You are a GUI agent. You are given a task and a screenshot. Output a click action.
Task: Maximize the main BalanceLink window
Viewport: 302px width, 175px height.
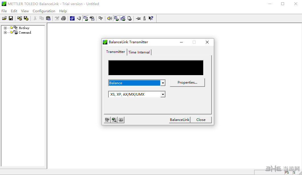(283, 4)
